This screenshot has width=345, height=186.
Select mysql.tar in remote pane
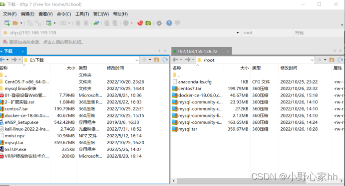point(188,129)
